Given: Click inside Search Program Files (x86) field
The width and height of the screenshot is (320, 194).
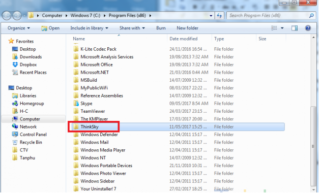Looking at the screenshot, I should pyautogui.click(x=268, y=15).
